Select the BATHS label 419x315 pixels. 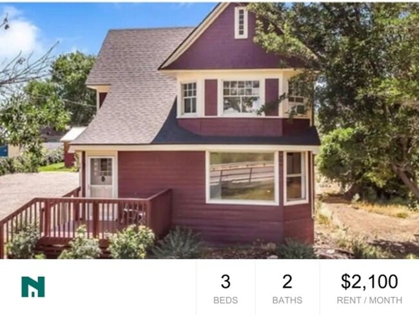pos(287,300)
